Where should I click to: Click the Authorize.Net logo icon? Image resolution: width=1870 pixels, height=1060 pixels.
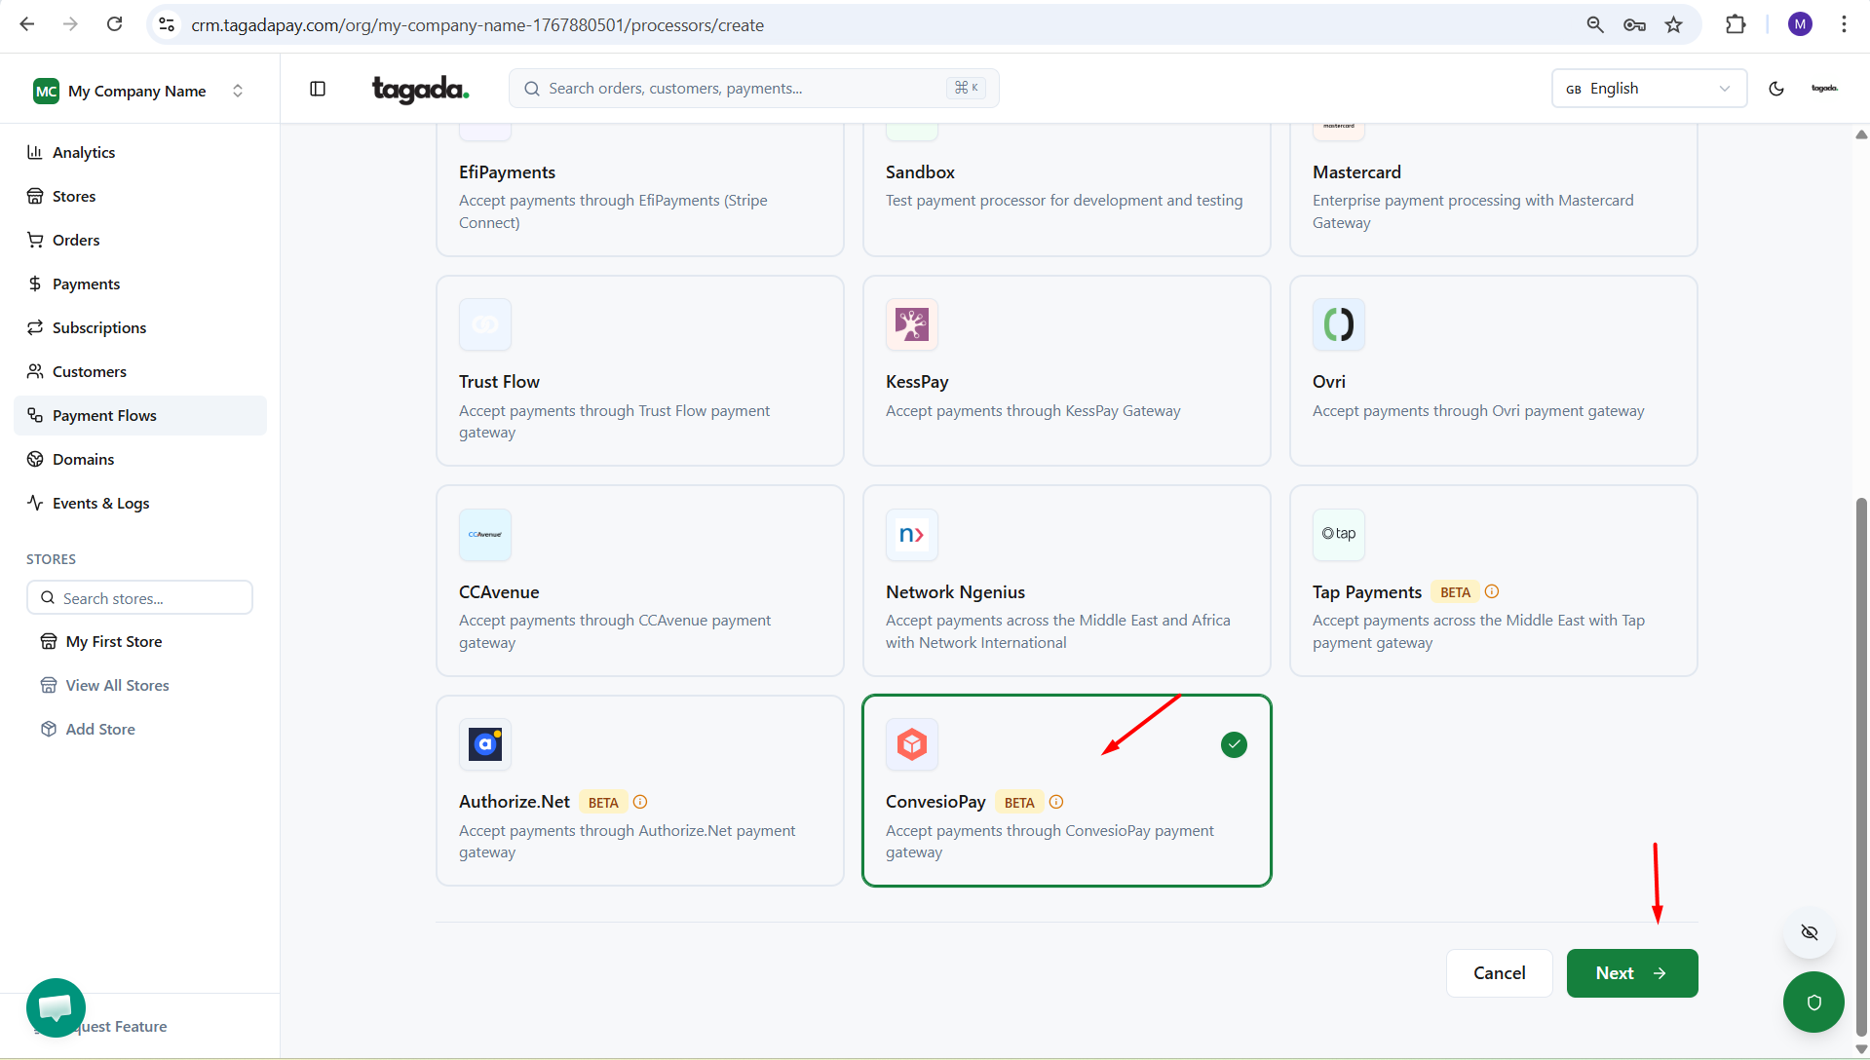pos(484,744)
